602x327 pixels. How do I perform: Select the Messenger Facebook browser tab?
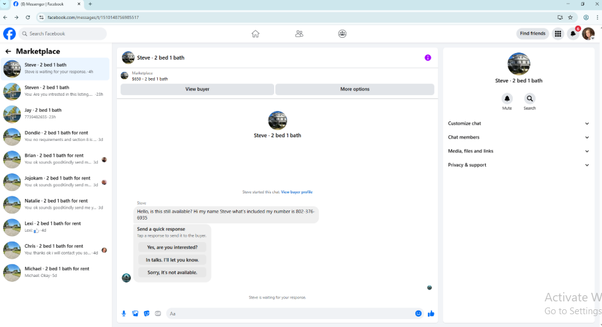pos(46,4)
